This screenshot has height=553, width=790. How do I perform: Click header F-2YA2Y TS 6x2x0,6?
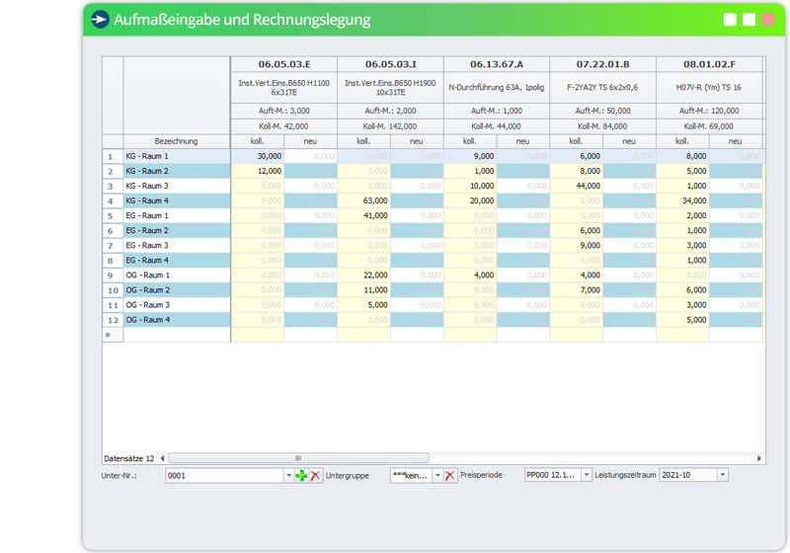coord(603,88)
